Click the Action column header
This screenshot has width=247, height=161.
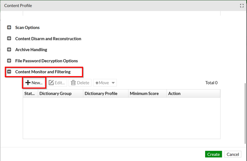click(x=174, y=93)
